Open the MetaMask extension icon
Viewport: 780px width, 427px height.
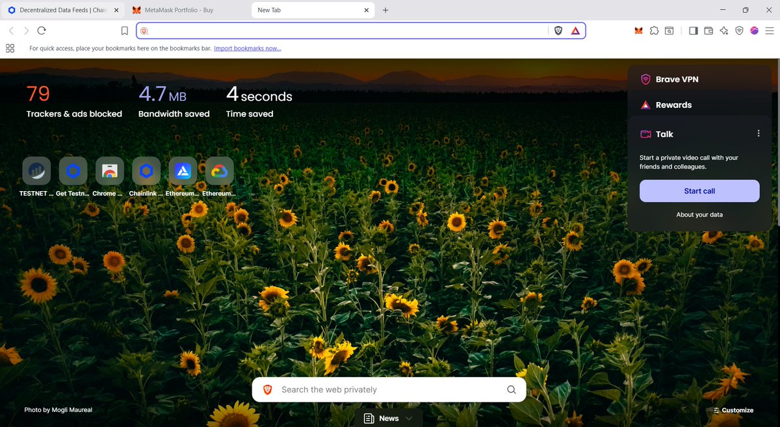tap(638, 30)
